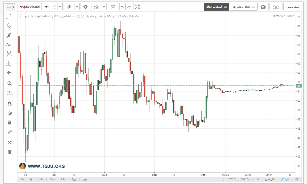Hide all drawings with the eye icon
Viewport: 307px width, 184px height.
click(x=10, y=132)
